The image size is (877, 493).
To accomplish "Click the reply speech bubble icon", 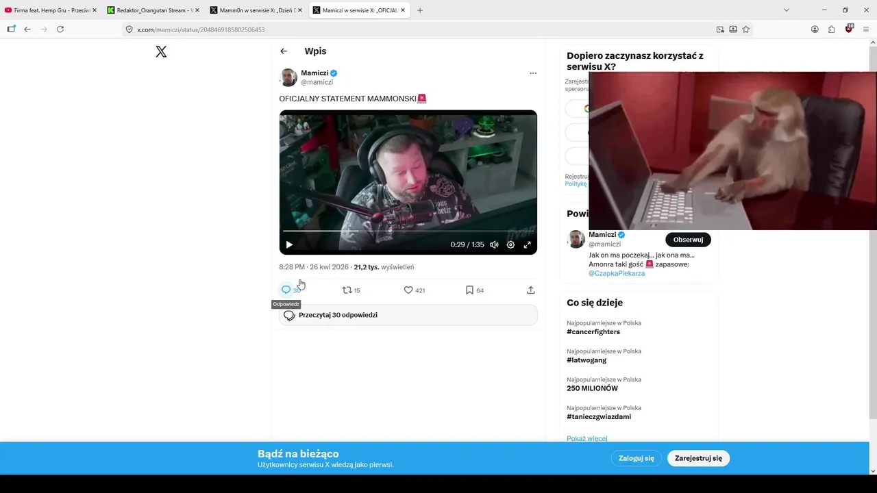I will (286, 290).
